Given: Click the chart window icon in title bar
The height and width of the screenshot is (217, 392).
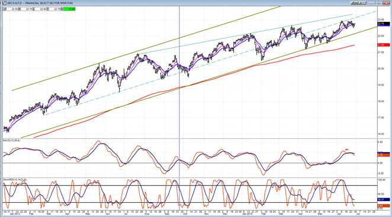Looking at the screenshot, I should coord(5,3).
